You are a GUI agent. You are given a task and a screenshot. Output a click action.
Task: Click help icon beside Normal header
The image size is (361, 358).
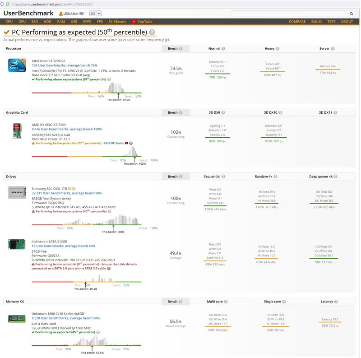[x=223, y=49]
